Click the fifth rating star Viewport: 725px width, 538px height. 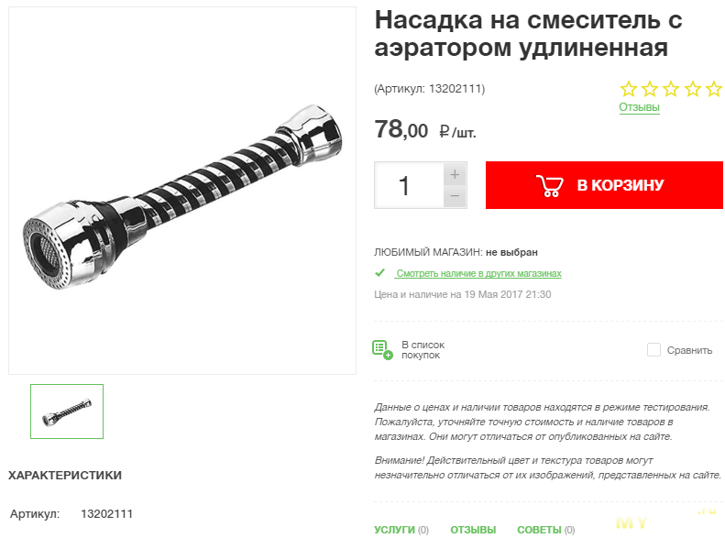pyautogui.click(x=714, y=89)
